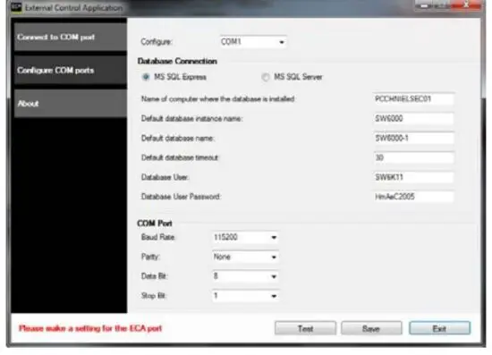Open the Connect to COM port page
Screen dimensions: 492x355
tap(71, 37)
